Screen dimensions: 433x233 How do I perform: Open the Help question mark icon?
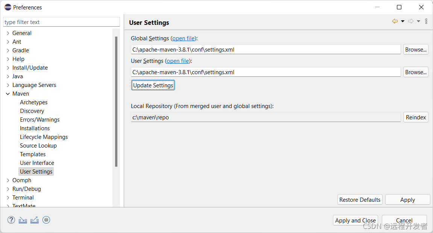click(x=11, y=220)
